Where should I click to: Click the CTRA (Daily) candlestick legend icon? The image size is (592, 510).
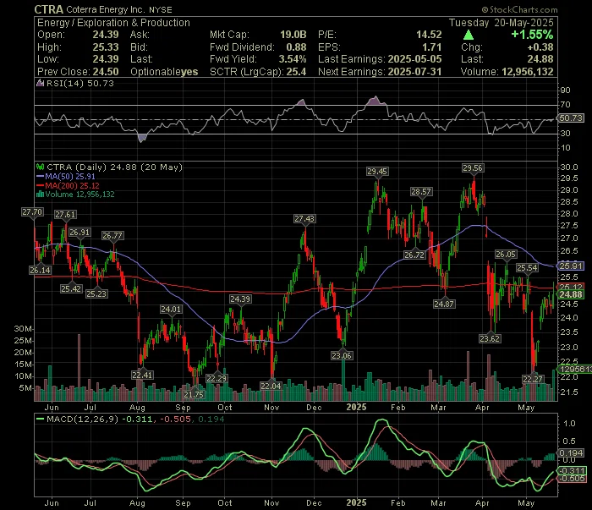pyautogui.click(x=40, y=167)
